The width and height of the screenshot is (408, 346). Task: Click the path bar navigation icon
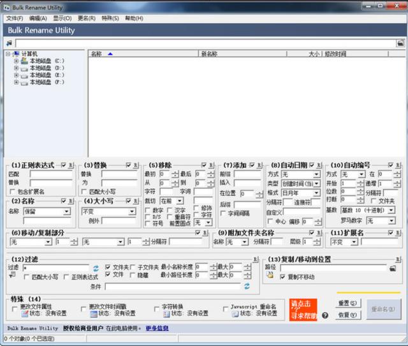click(x=10, y=43)
